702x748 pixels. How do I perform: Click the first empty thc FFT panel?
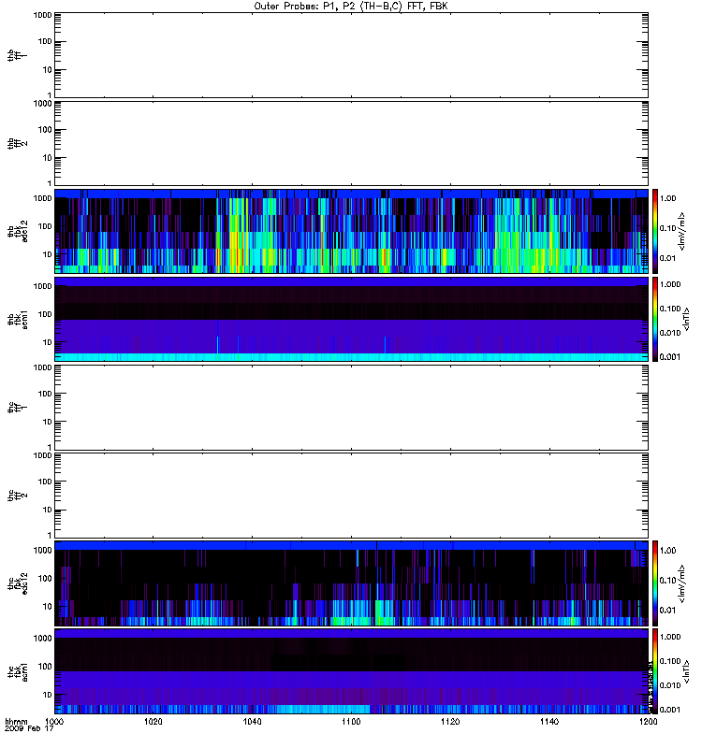point(351,407)
